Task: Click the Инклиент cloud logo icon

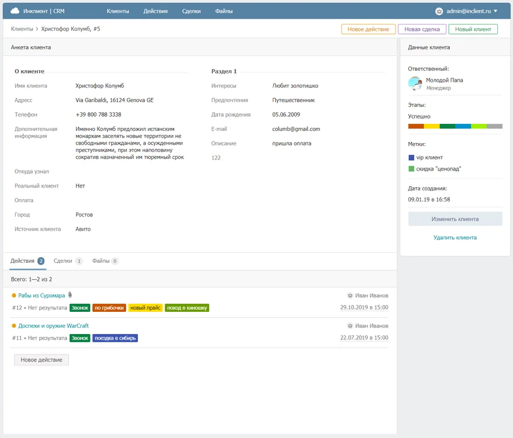Action: tap(15, 11)
